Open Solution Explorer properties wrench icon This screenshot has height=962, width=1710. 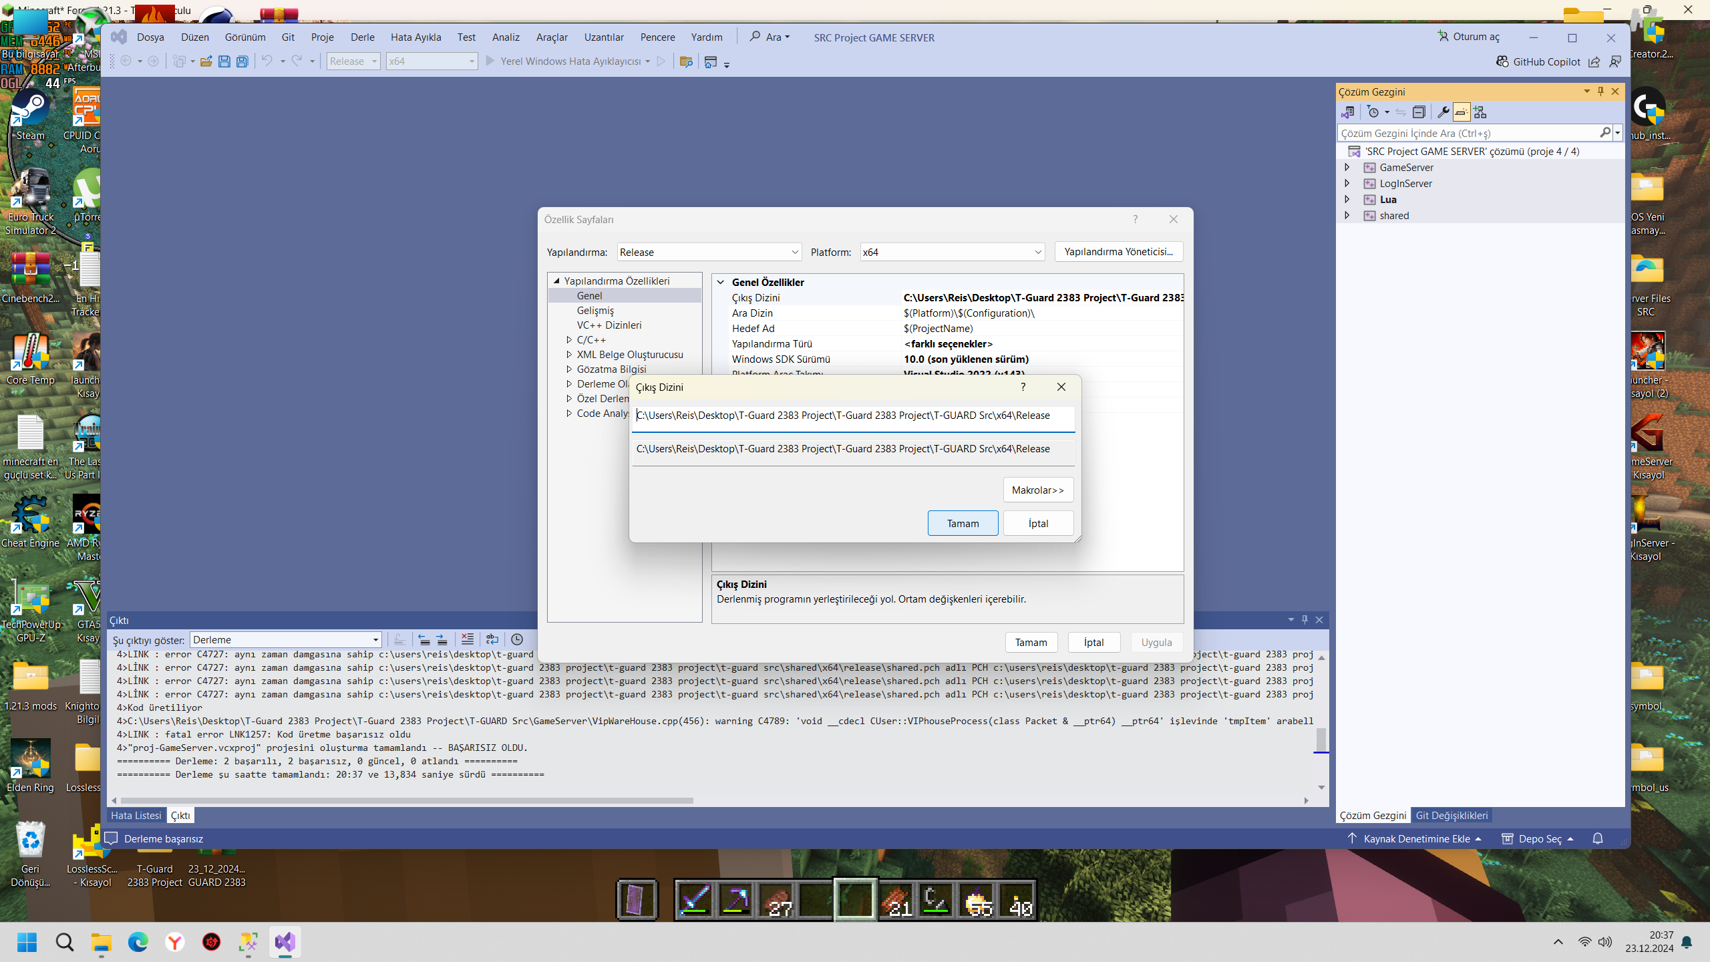pyautogui.click(x=1443, y=112)
